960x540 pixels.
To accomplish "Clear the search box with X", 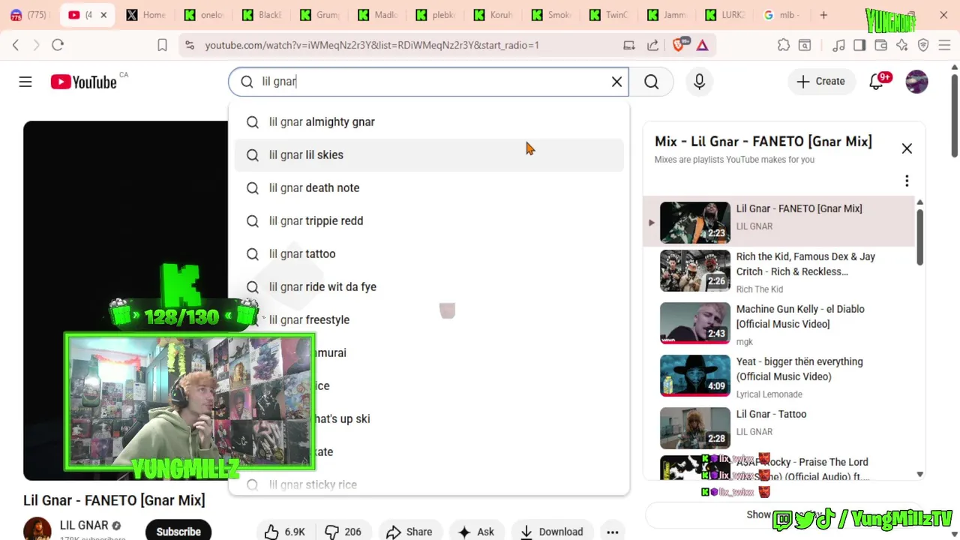I will 616,82.
